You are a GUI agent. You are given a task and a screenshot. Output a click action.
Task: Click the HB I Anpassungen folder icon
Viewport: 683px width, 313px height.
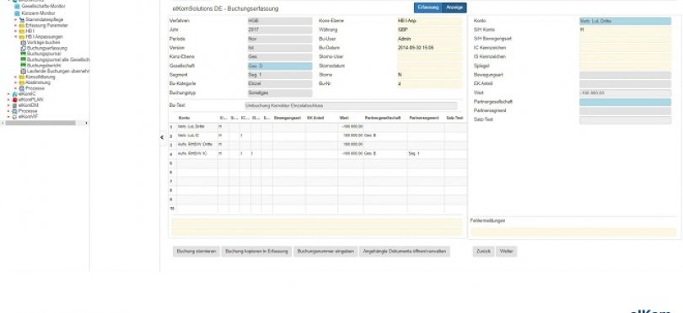click(x=22, y=37)
